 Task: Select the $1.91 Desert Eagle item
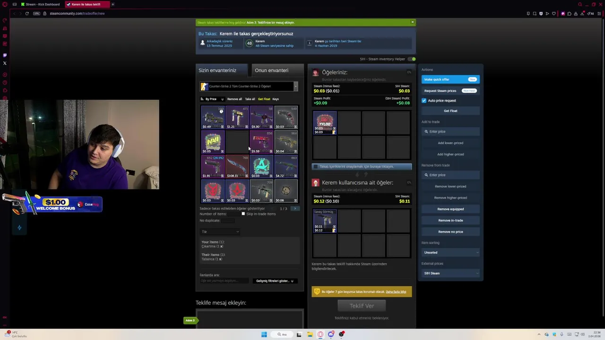tap(213, 166)
